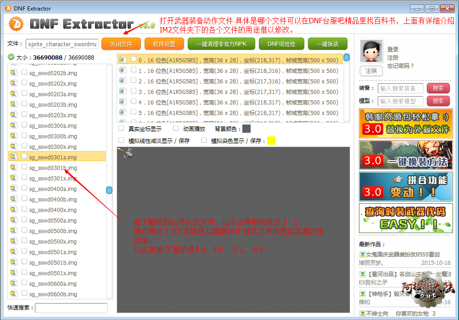
Task: Click file icon beside sg_sswd0400a.img
Action: [13, 189]
